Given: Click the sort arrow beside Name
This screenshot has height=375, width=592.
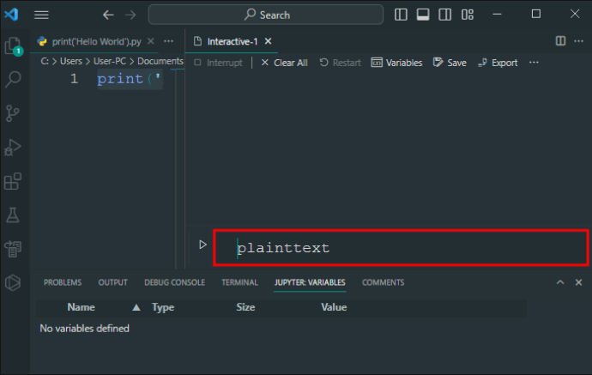Looking at the screenshot, I should [136, 308].
